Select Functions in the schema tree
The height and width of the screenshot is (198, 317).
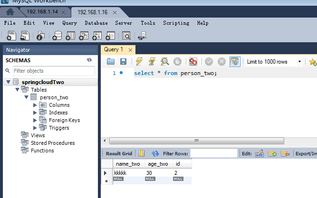[42, 151]
